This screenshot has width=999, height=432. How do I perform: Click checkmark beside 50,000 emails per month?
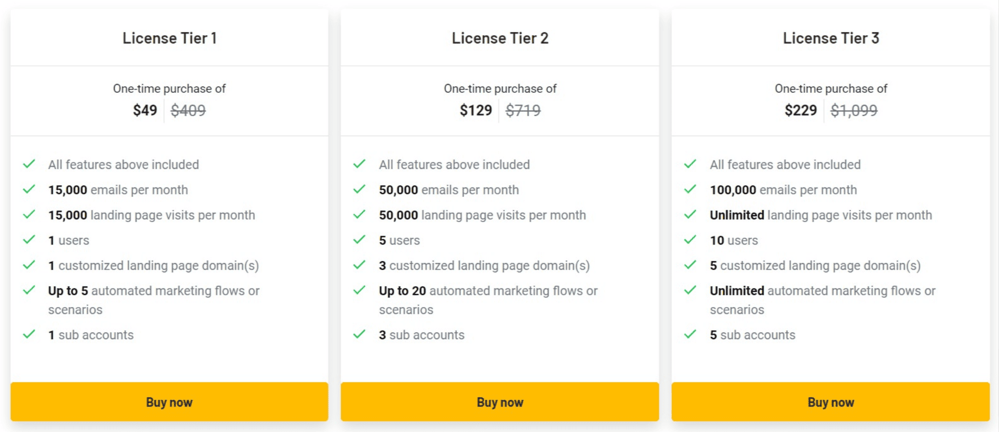click(360, 189)
